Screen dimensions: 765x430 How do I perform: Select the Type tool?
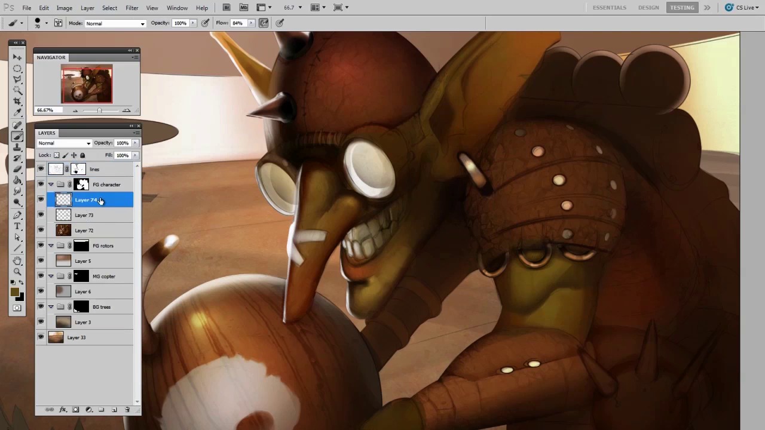point(17,226)
